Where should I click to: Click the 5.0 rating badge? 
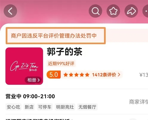coord(54,75)
